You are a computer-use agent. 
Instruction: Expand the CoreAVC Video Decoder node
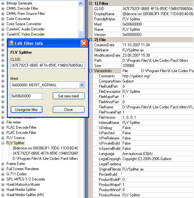coord(3,34)
